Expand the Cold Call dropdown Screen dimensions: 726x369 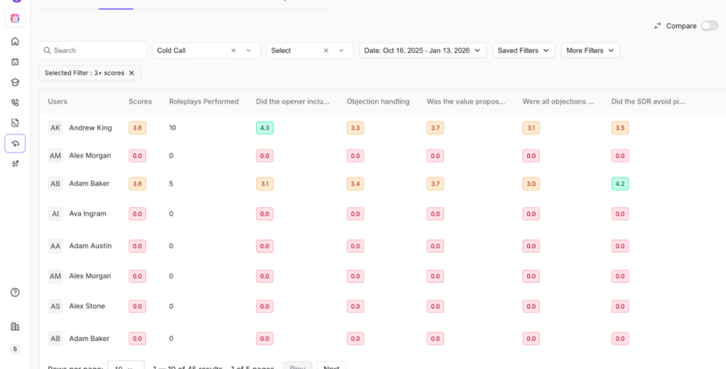point(249,51)
